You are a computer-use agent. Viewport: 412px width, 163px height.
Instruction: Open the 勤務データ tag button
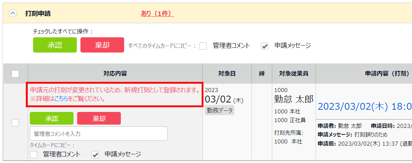[219, 110]
